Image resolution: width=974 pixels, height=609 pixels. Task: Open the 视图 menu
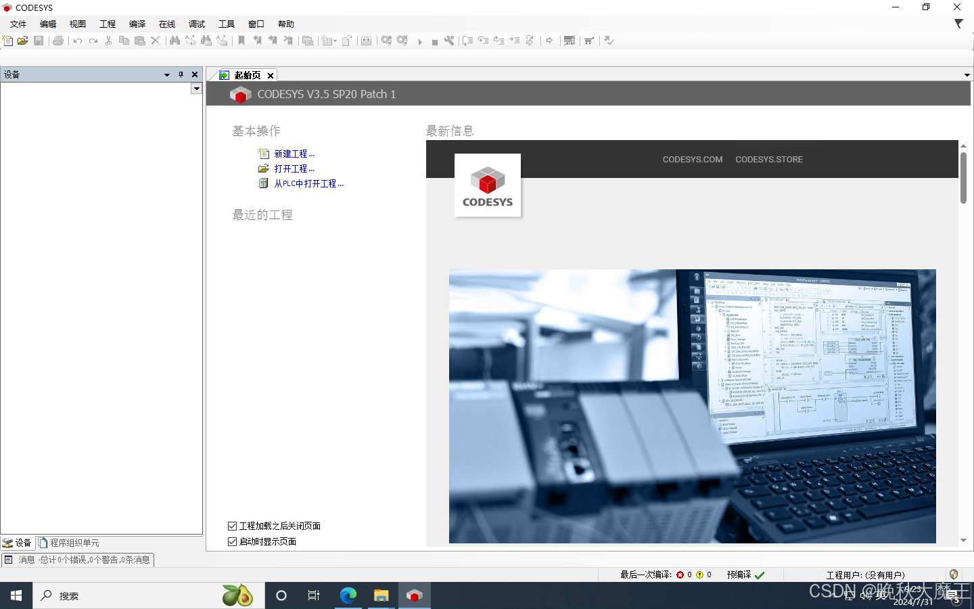coord(78,24)
